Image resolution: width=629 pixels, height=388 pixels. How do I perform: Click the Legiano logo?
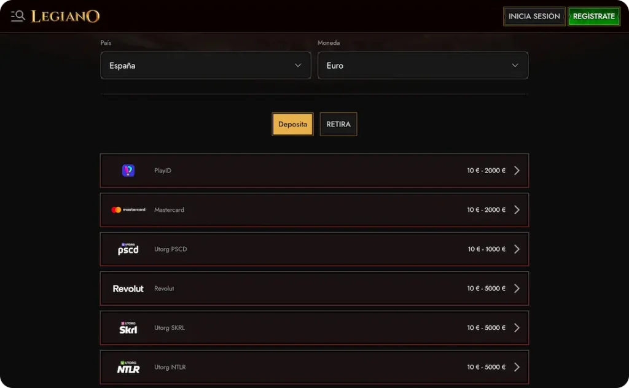[64, 16]
